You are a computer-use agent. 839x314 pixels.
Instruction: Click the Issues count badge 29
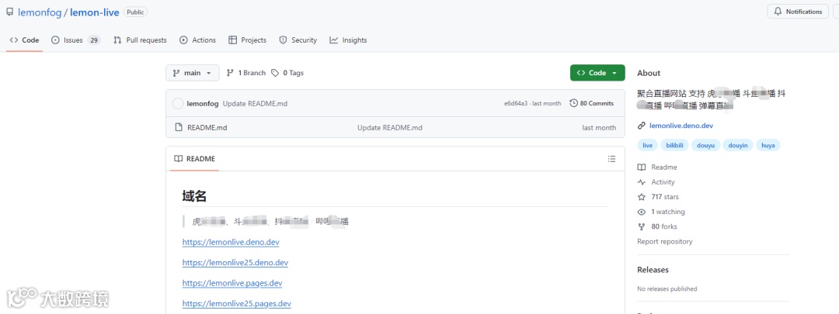tap(94, 40)
